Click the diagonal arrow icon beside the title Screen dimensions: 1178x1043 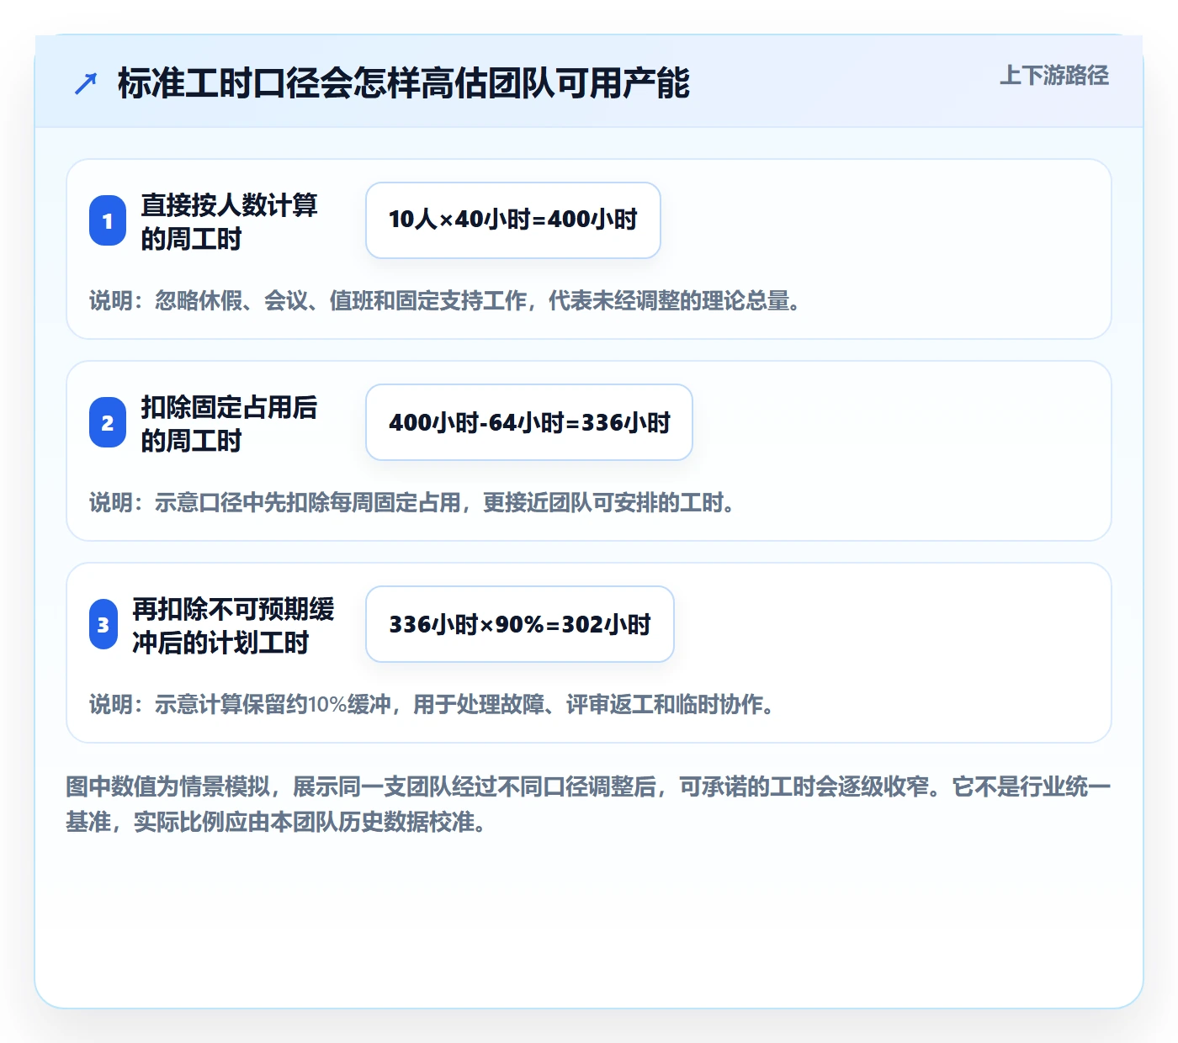86,83
